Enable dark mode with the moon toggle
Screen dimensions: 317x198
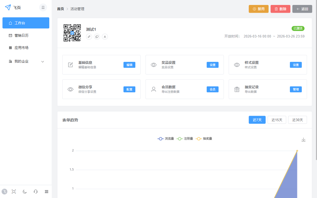tap(25, 191)
